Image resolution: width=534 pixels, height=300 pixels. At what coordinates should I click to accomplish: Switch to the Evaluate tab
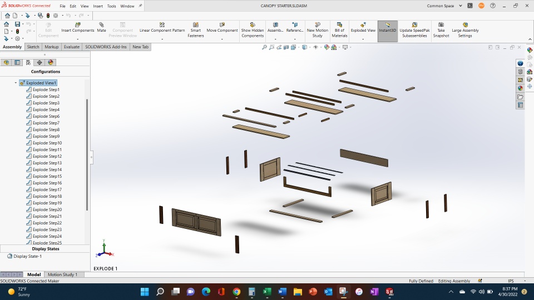click(x=72, y=47)
